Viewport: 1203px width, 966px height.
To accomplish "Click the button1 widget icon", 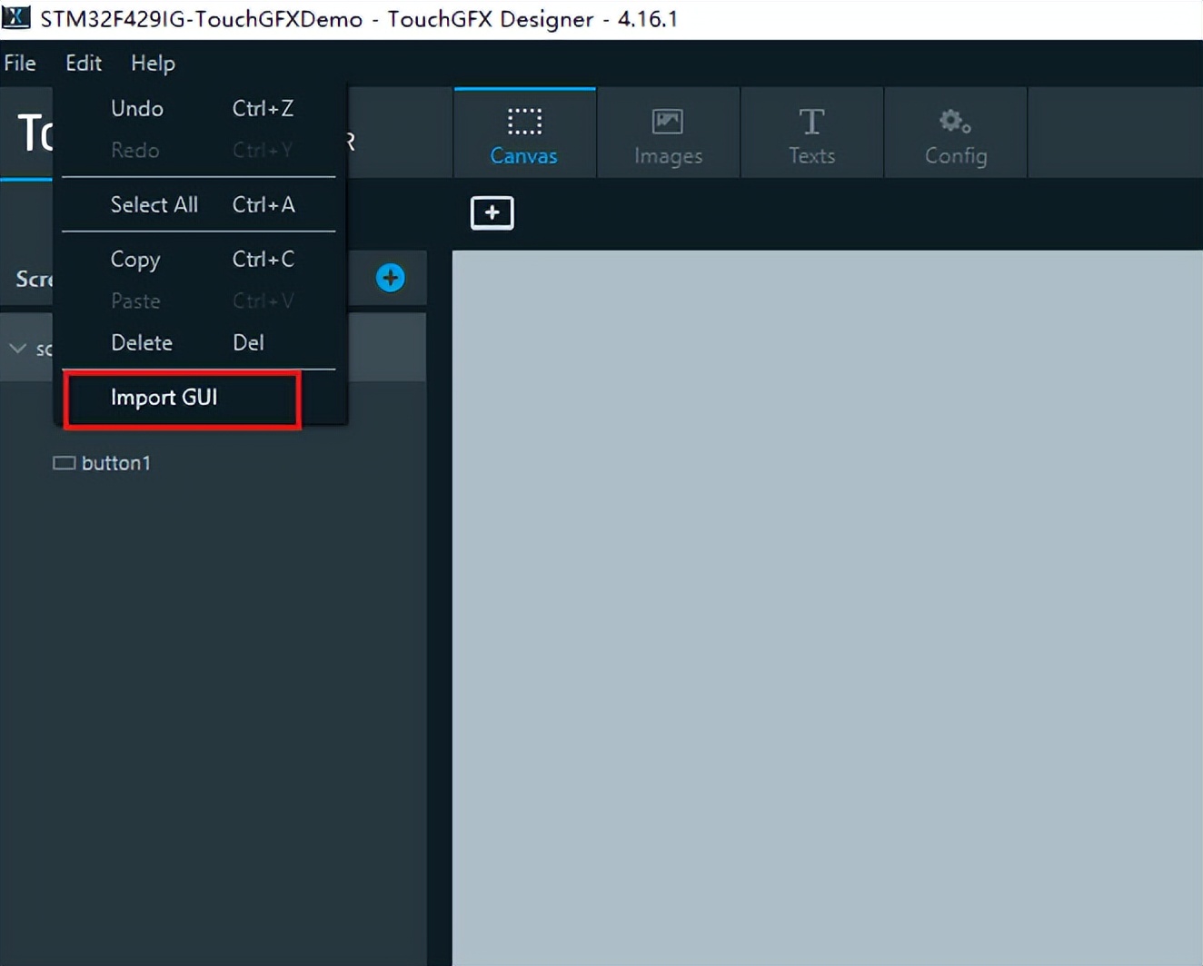I will (x=64, y=463).
